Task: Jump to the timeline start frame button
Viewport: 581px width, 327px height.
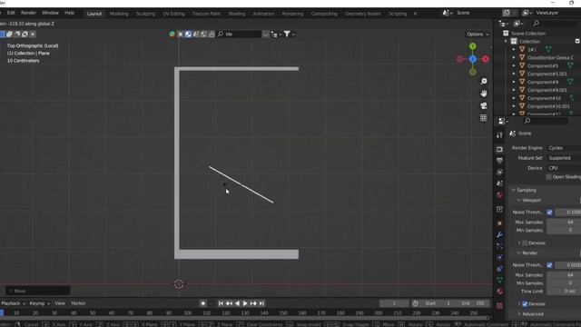Action: click(221, 303)
